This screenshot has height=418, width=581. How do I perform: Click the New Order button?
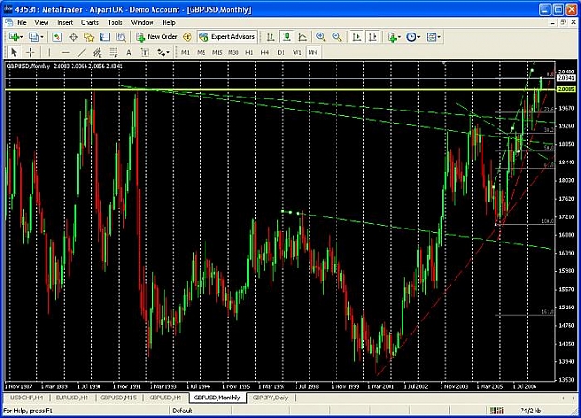tap(156, 37)
